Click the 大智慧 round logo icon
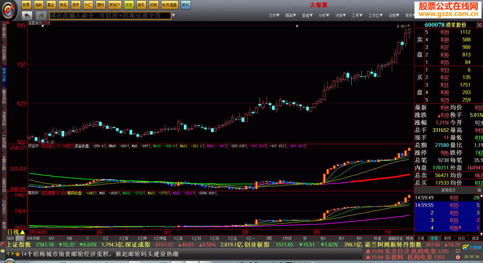The image size is (483, 263). (10, 10)
